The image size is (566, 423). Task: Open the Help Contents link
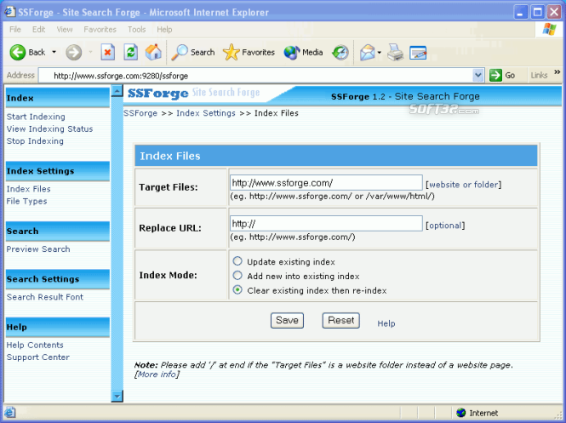[35, 345]
